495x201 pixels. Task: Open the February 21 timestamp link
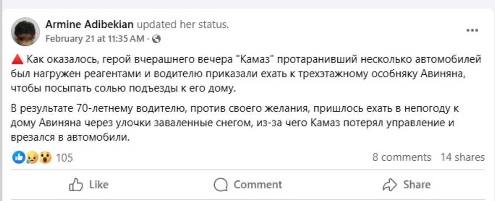(x=95, y=39)
